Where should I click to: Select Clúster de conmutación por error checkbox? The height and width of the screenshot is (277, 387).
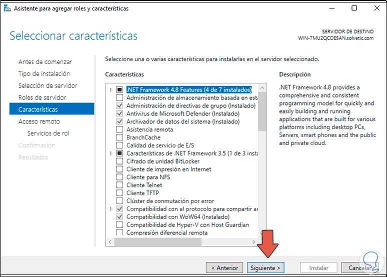119,201
